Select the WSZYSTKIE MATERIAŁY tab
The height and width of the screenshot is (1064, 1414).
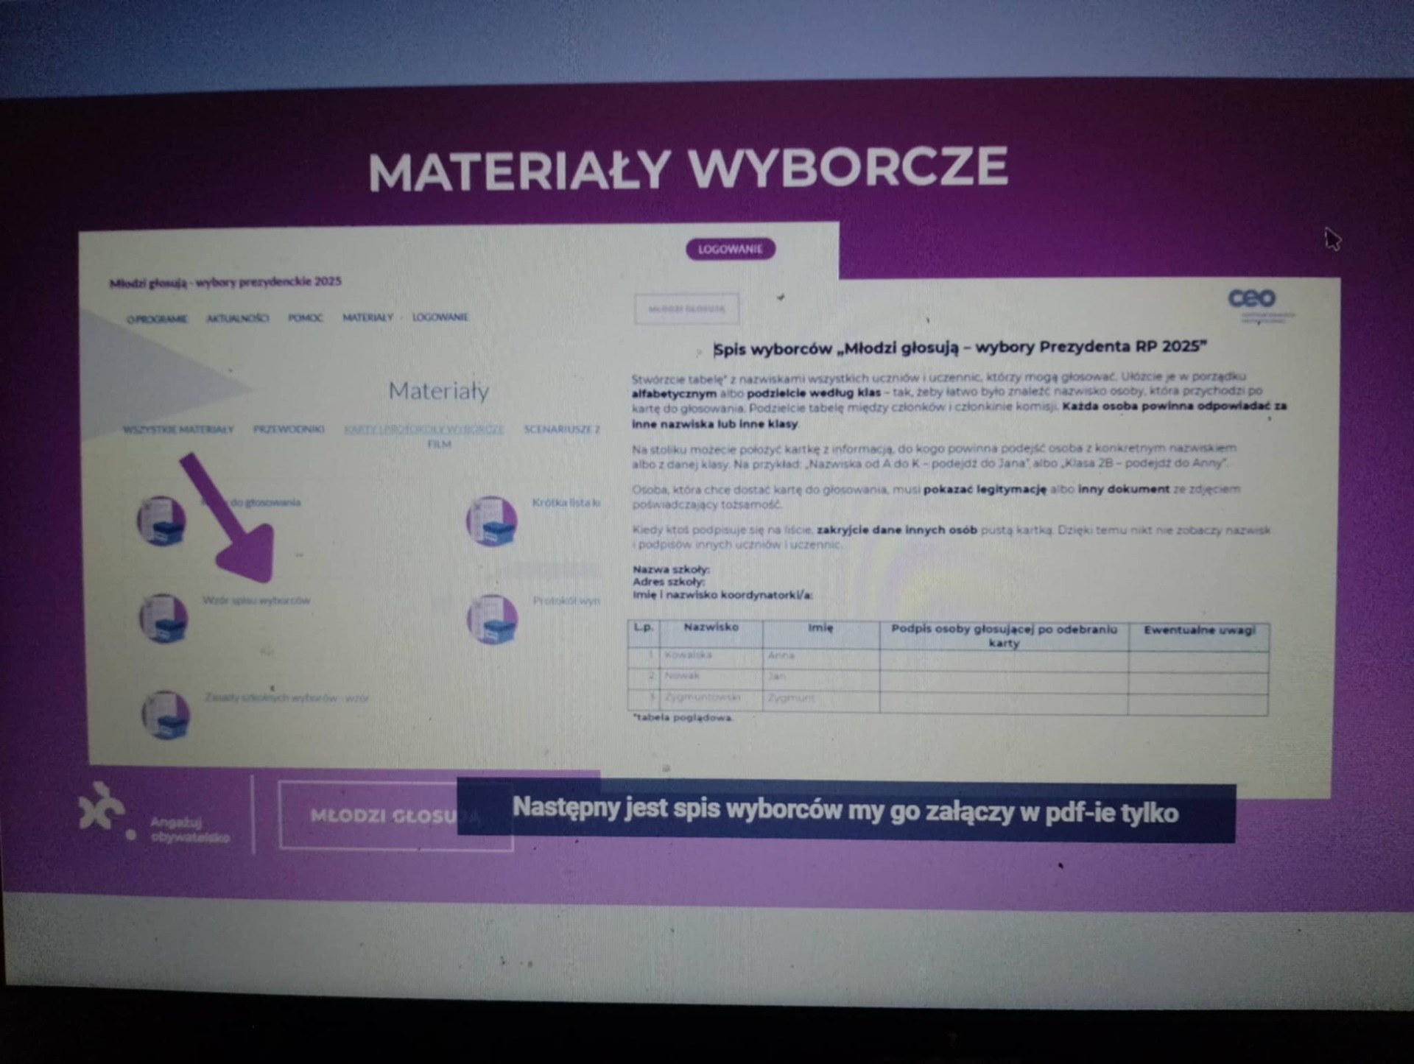178,429
